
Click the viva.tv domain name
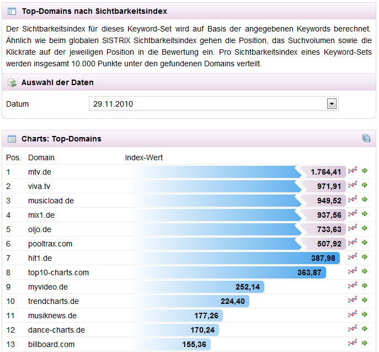[39, 186]
